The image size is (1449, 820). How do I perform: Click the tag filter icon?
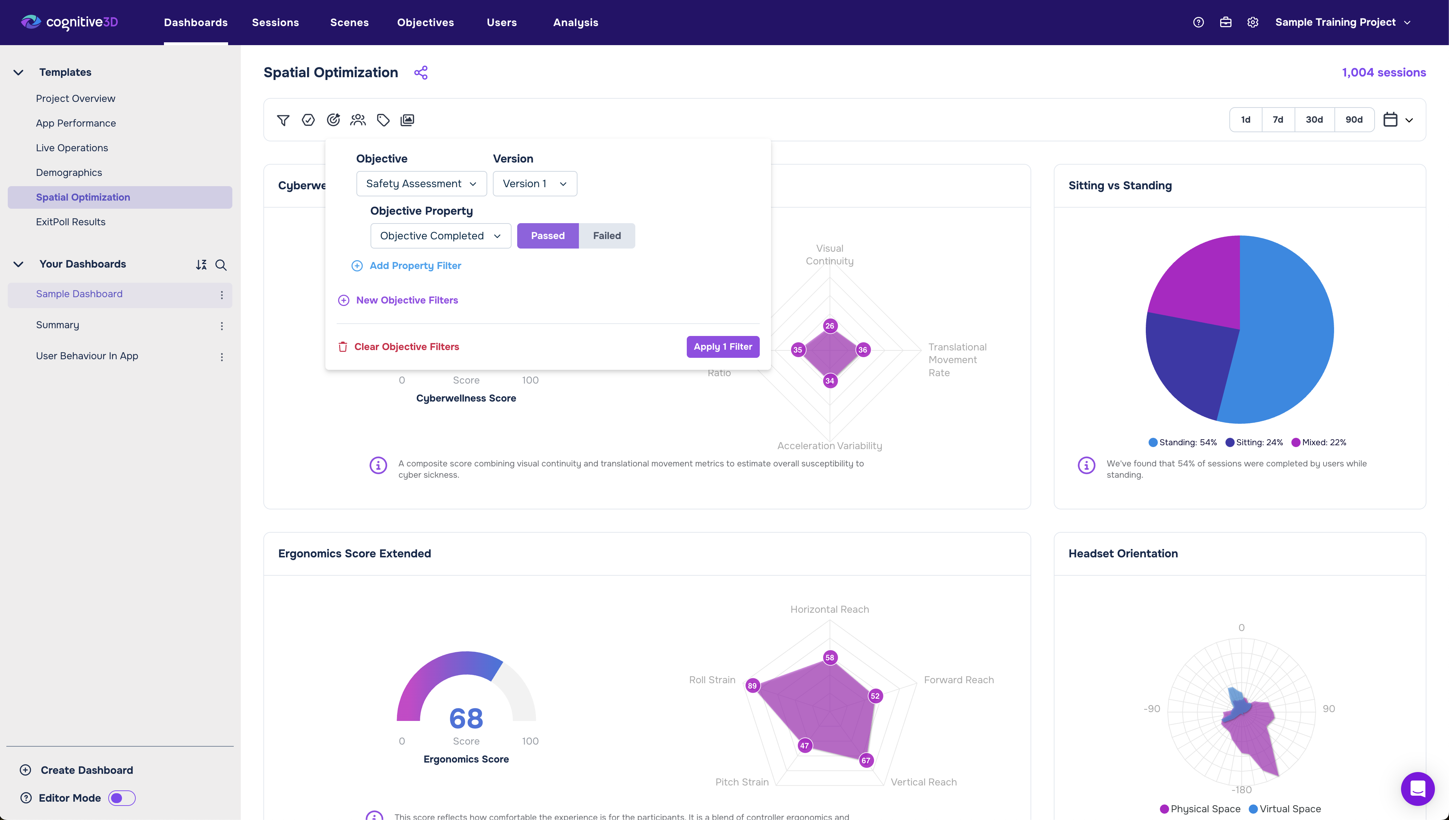tap(383, 120)
